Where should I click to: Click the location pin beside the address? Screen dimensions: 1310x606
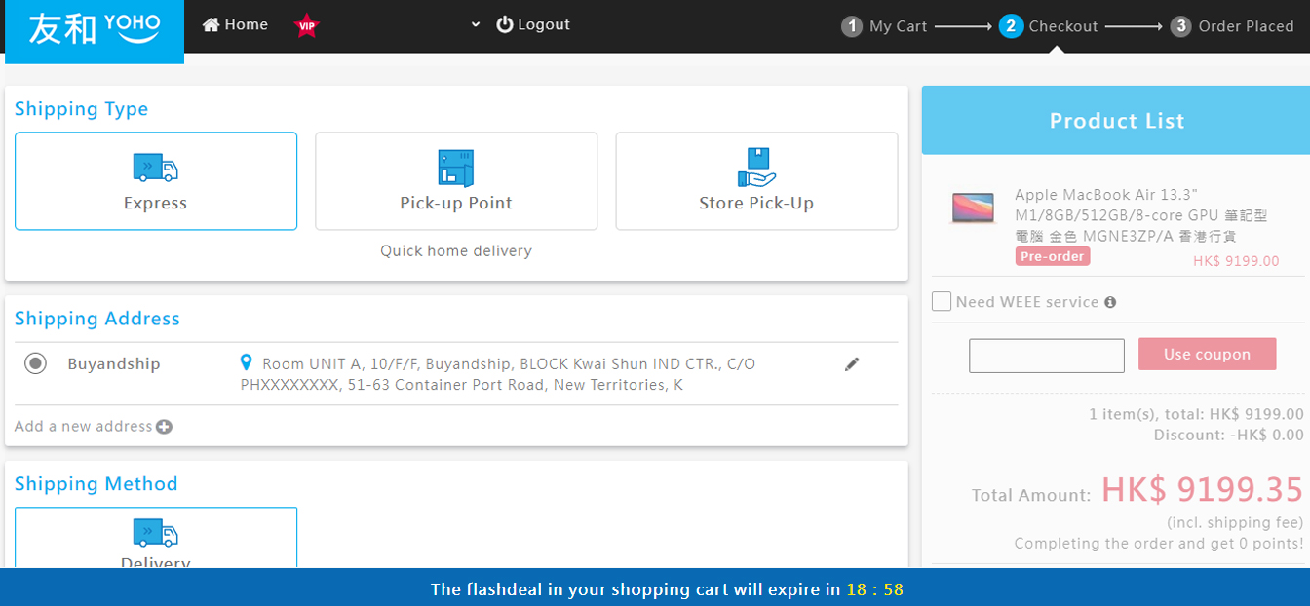(x=247, y=362)
